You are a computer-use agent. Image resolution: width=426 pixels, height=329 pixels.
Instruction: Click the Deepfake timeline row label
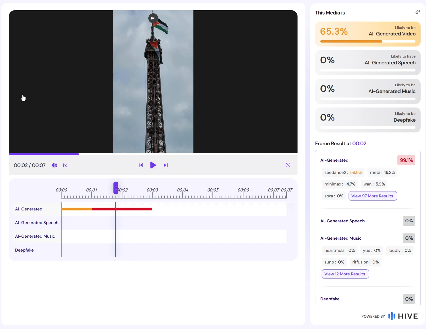[x=24, y=250]
